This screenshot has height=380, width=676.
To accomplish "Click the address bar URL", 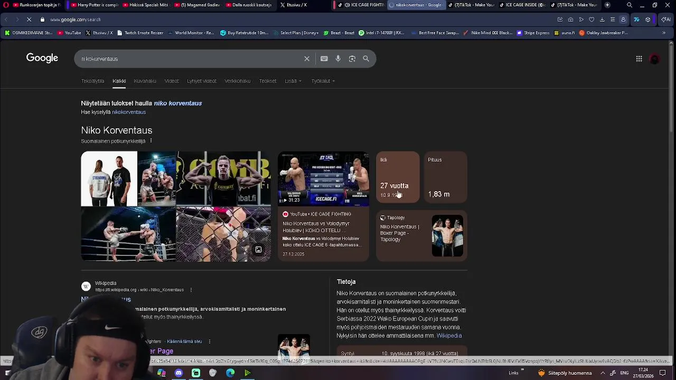I will (76, 20).
